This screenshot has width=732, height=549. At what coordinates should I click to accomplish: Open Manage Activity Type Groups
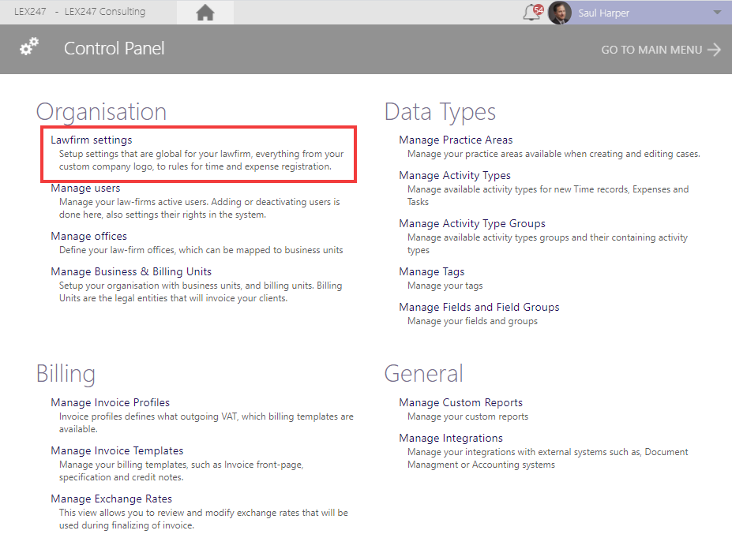tap(472, 223)
